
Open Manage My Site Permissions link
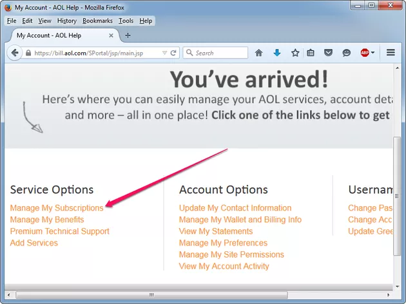coord(231,254)
